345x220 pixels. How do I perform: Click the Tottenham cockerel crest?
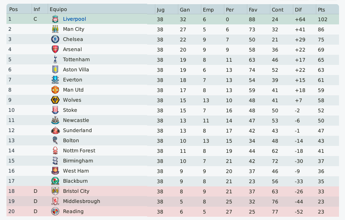tap(55, 60)
